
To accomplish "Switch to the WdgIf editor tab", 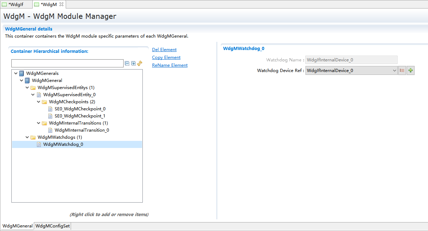I will (x=16, y=4).
